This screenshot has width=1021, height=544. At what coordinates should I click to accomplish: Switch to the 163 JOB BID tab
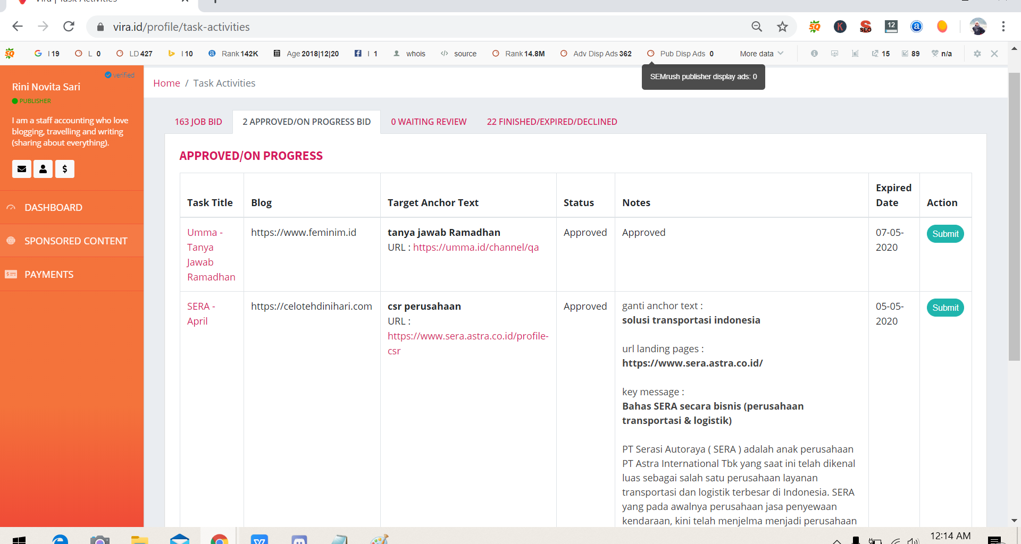(x=198, y=122)
